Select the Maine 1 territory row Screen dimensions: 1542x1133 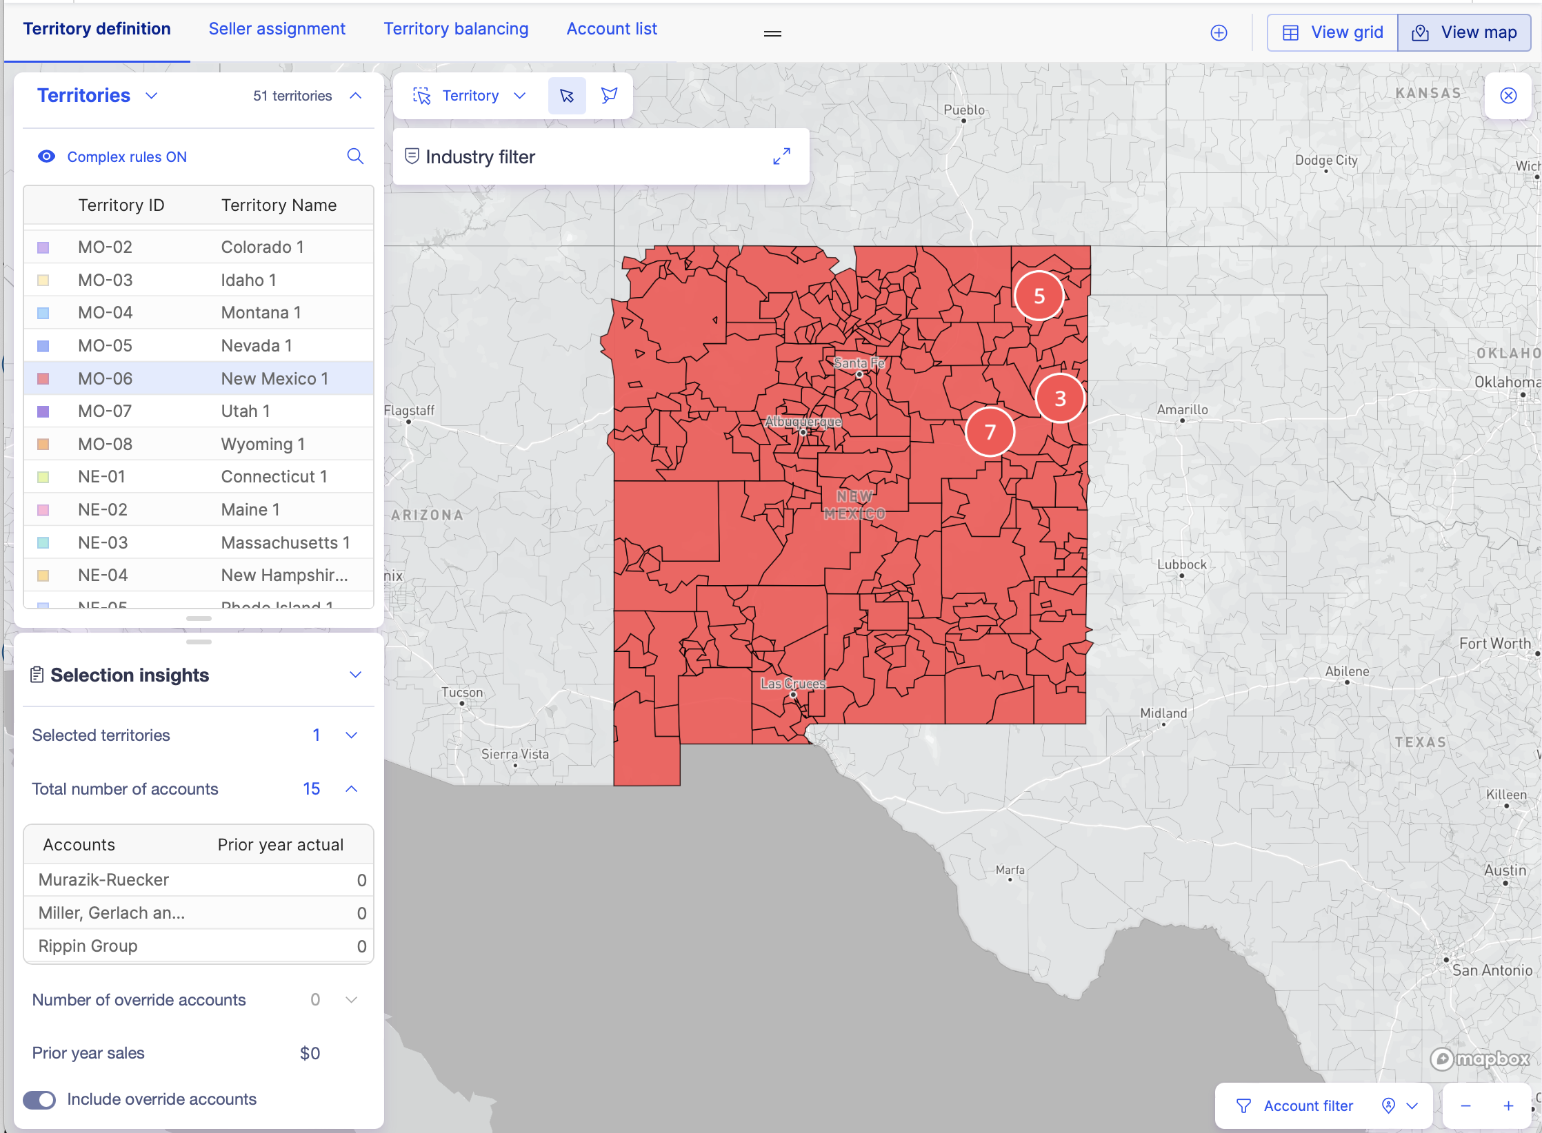(x=199, y=509)
